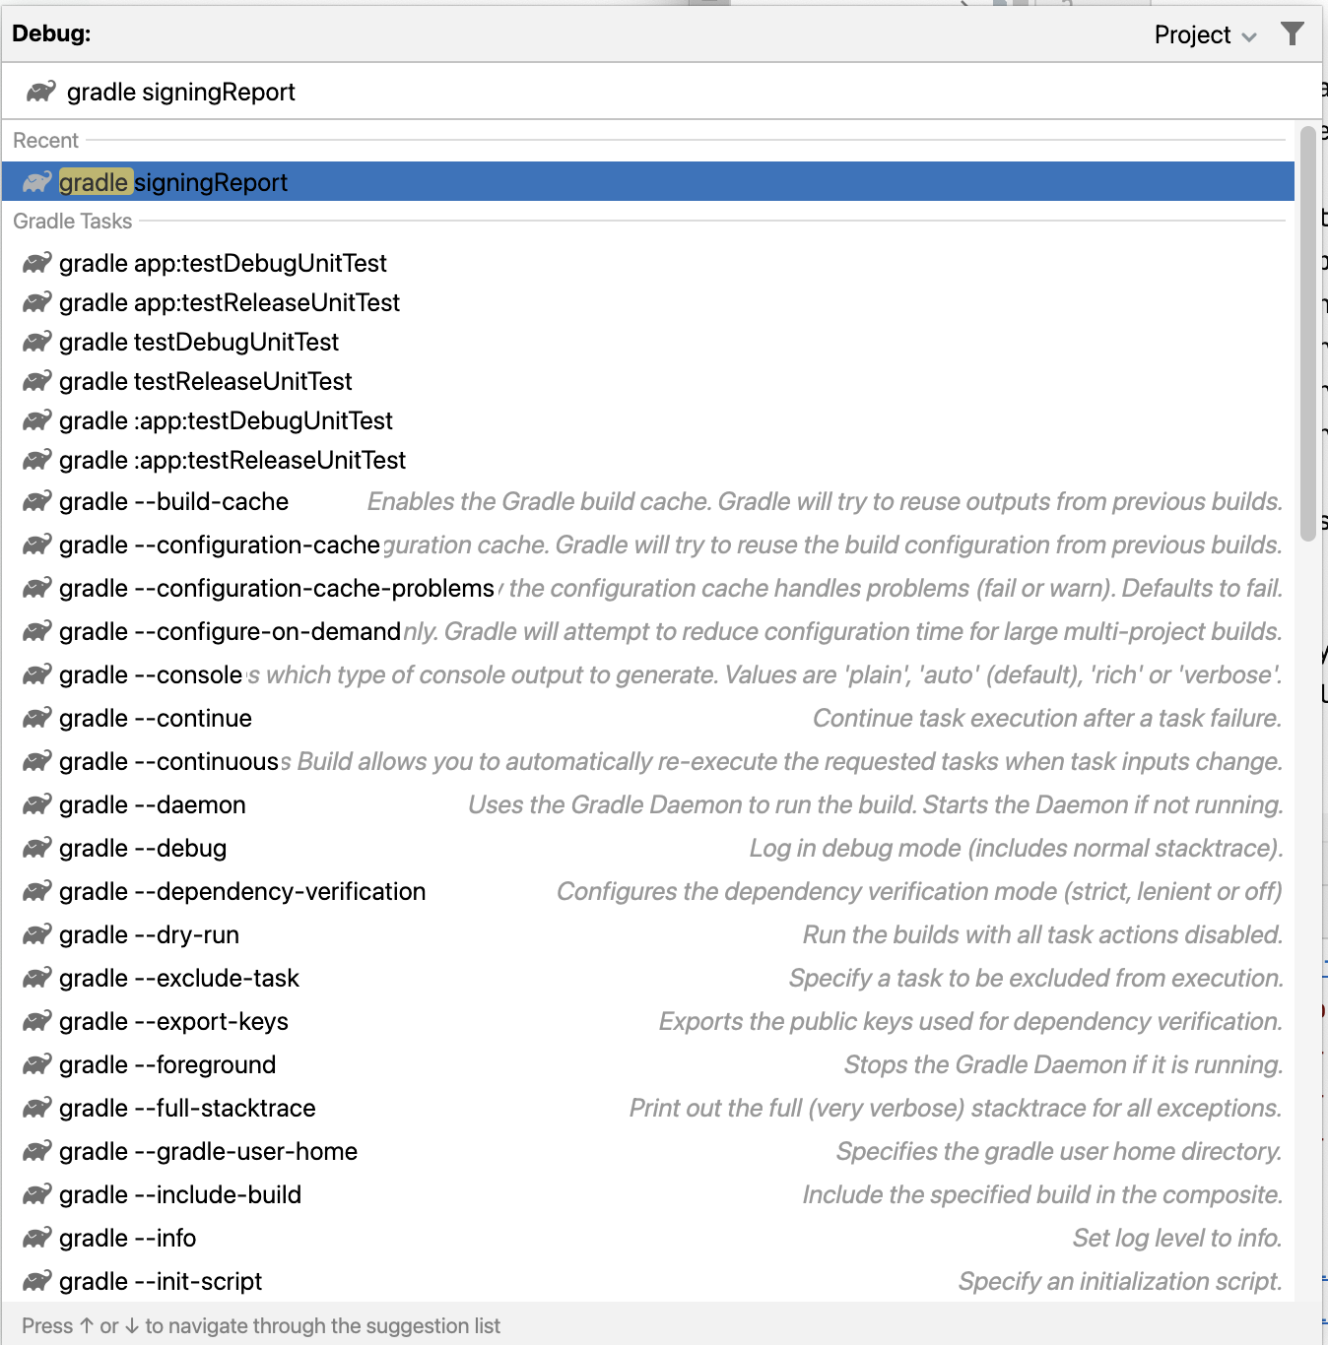Click Gradle icon beside --build-cache

pyautogui.click(x=36, y=501)
